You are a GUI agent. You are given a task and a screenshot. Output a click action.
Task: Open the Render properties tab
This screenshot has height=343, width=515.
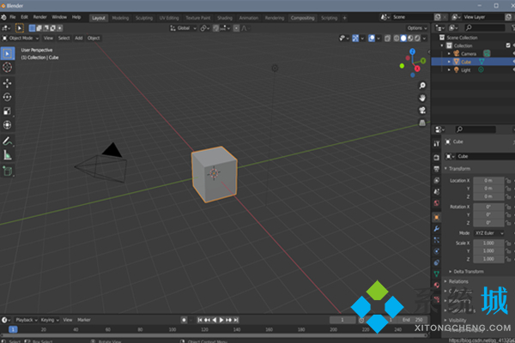pos(437,158)
